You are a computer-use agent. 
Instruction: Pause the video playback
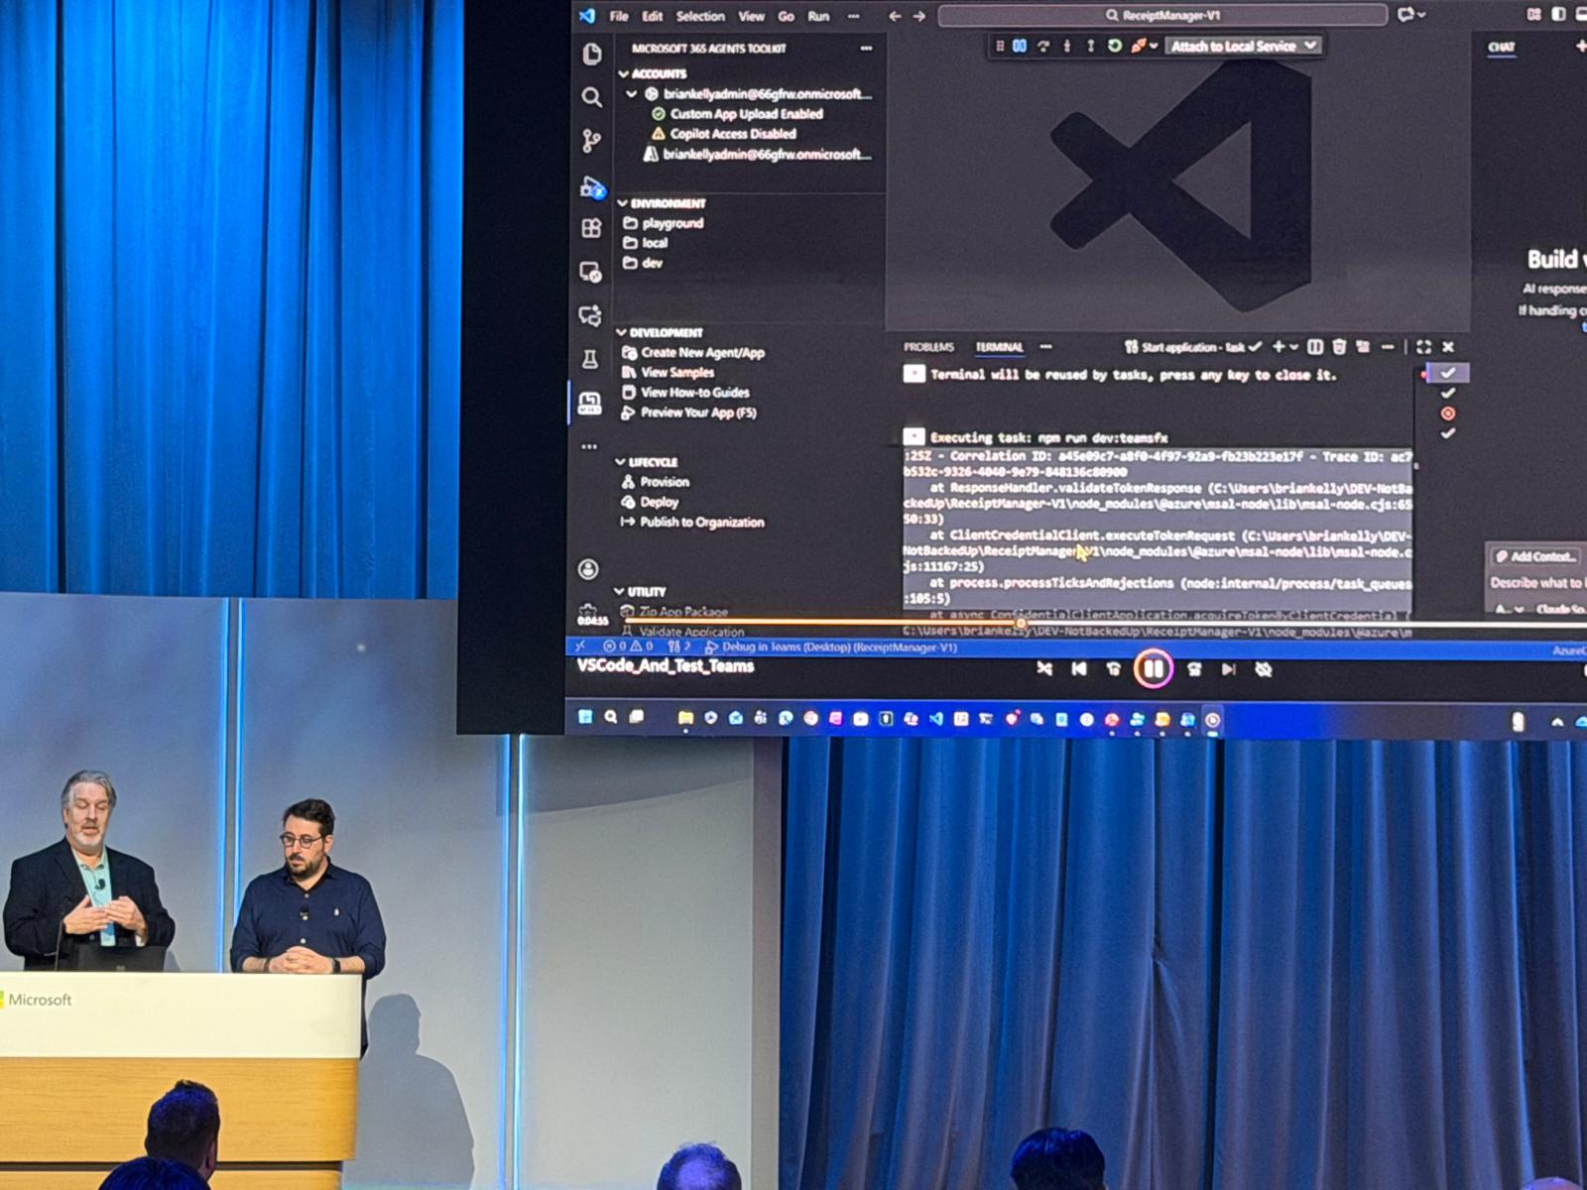pyautogui.click(x=1153, y=669)
